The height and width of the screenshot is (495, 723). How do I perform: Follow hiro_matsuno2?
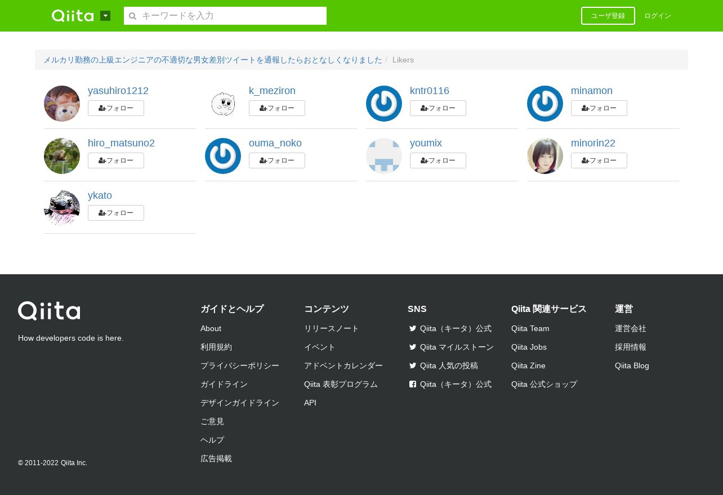click(116, 160)
